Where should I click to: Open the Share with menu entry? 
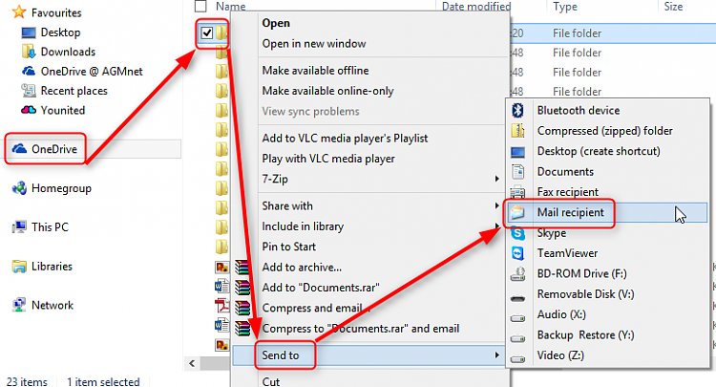pyautogui.click(x=287, y=206)
